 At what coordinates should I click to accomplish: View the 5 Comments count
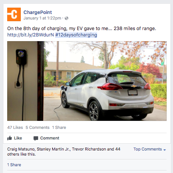(37, 128)
